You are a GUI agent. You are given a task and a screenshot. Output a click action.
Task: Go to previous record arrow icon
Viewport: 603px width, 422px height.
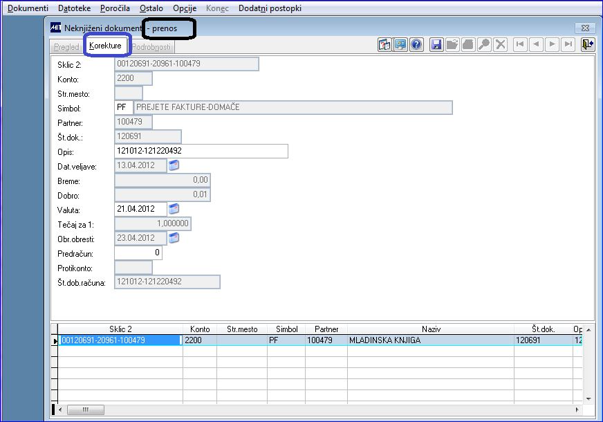point(536,44)
